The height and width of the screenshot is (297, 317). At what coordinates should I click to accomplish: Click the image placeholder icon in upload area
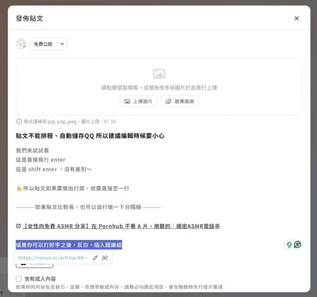tap(159, 74)
